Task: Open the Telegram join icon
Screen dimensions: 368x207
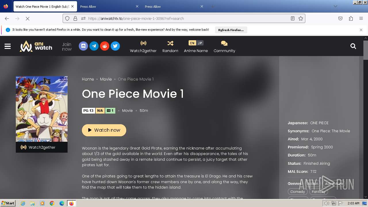Action: pos(94,46)
